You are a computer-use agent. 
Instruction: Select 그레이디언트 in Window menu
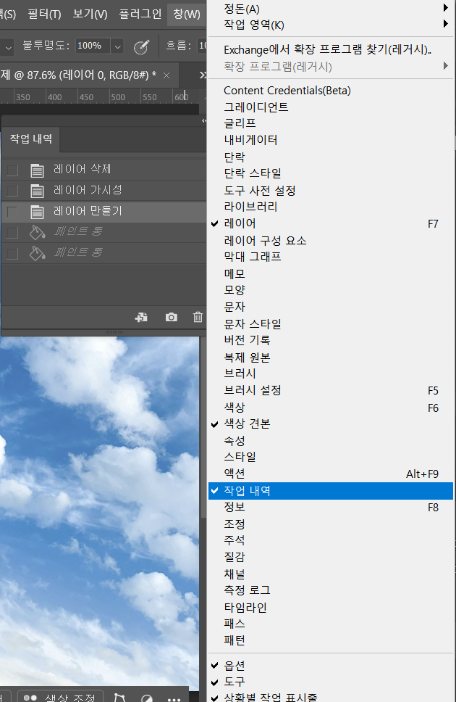[331, 107]
